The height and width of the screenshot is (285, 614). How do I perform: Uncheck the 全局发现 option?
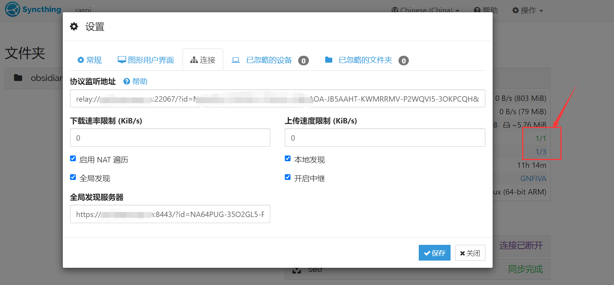pyautogui.click(x=73, y=177)
